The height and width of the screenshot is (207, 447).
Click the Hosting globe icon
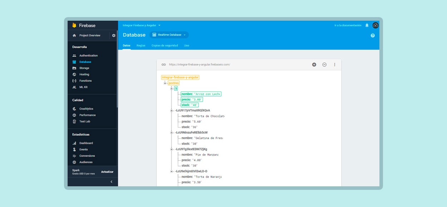click(x=74, y=74)
